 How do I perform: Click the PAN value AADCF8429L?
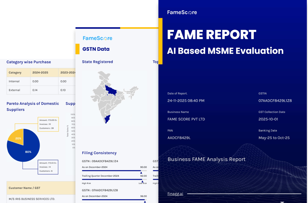(179, 138)
